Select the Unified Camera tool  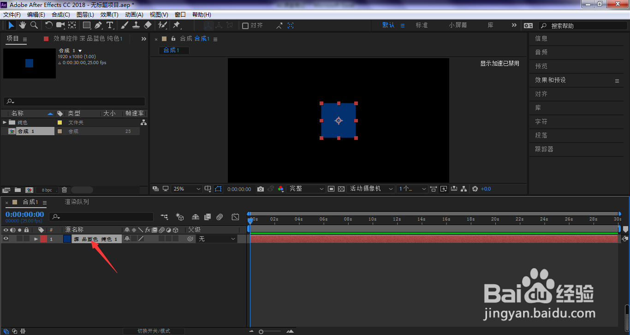[60, 25]
